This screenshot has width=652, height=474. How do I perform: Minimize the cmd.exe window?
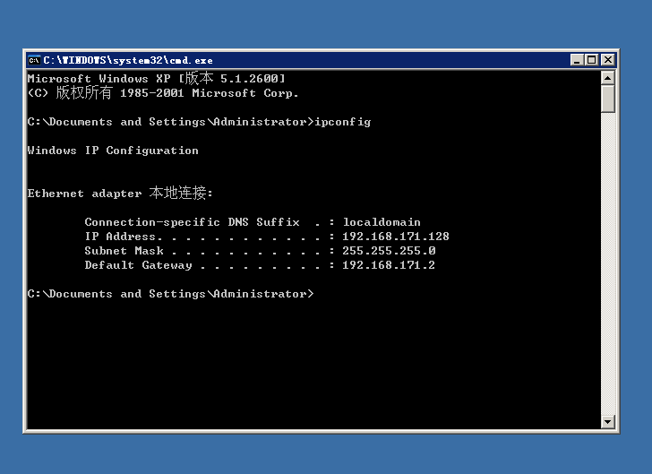(577, 60)
